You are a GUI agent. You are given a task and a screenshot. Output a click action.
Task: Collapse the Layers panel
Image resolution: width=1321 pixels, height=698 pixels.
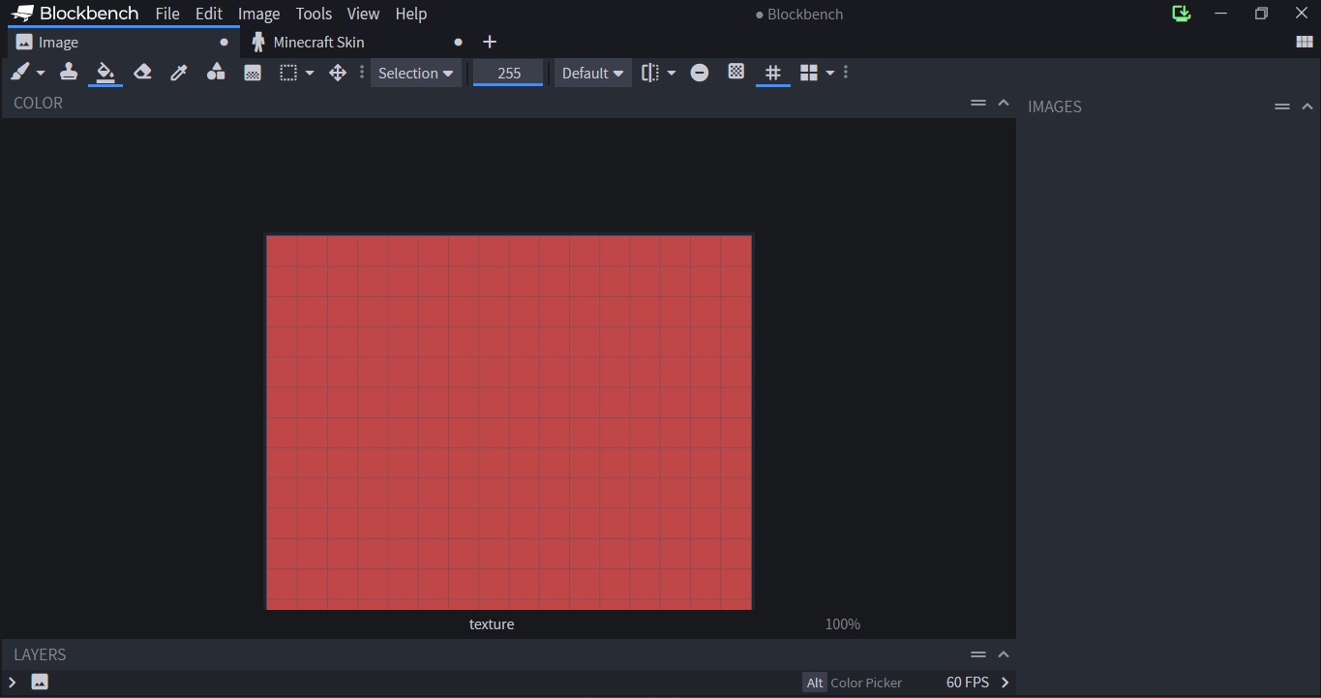1004,654
